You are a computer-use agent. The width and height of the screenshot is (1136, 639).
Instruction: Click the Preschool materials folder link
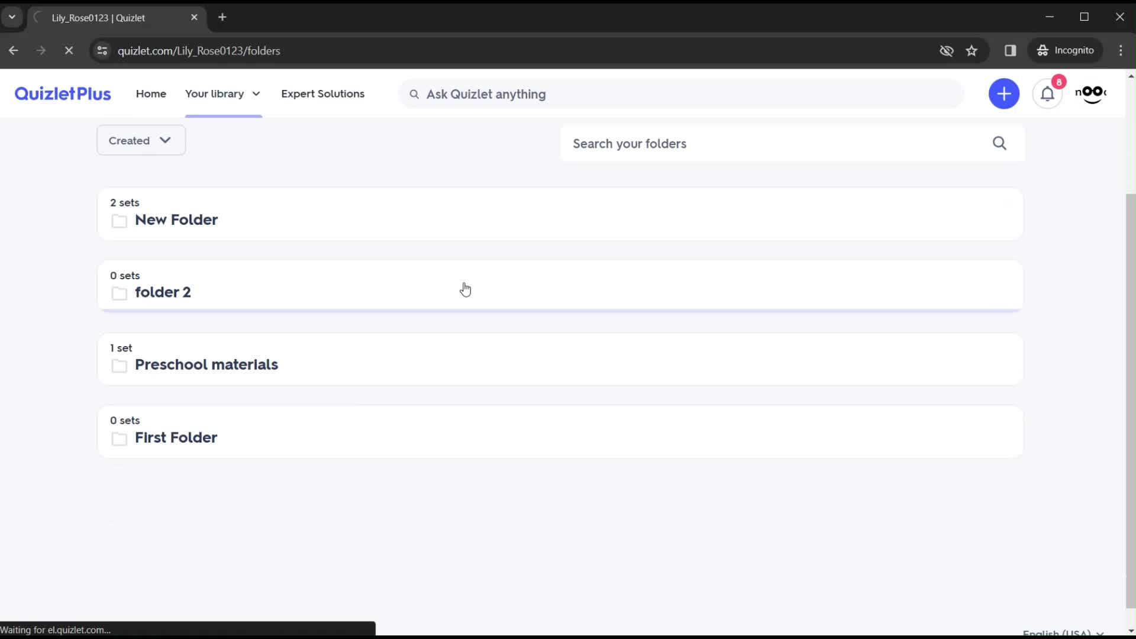pyautogui.click(x=206, y=364)
